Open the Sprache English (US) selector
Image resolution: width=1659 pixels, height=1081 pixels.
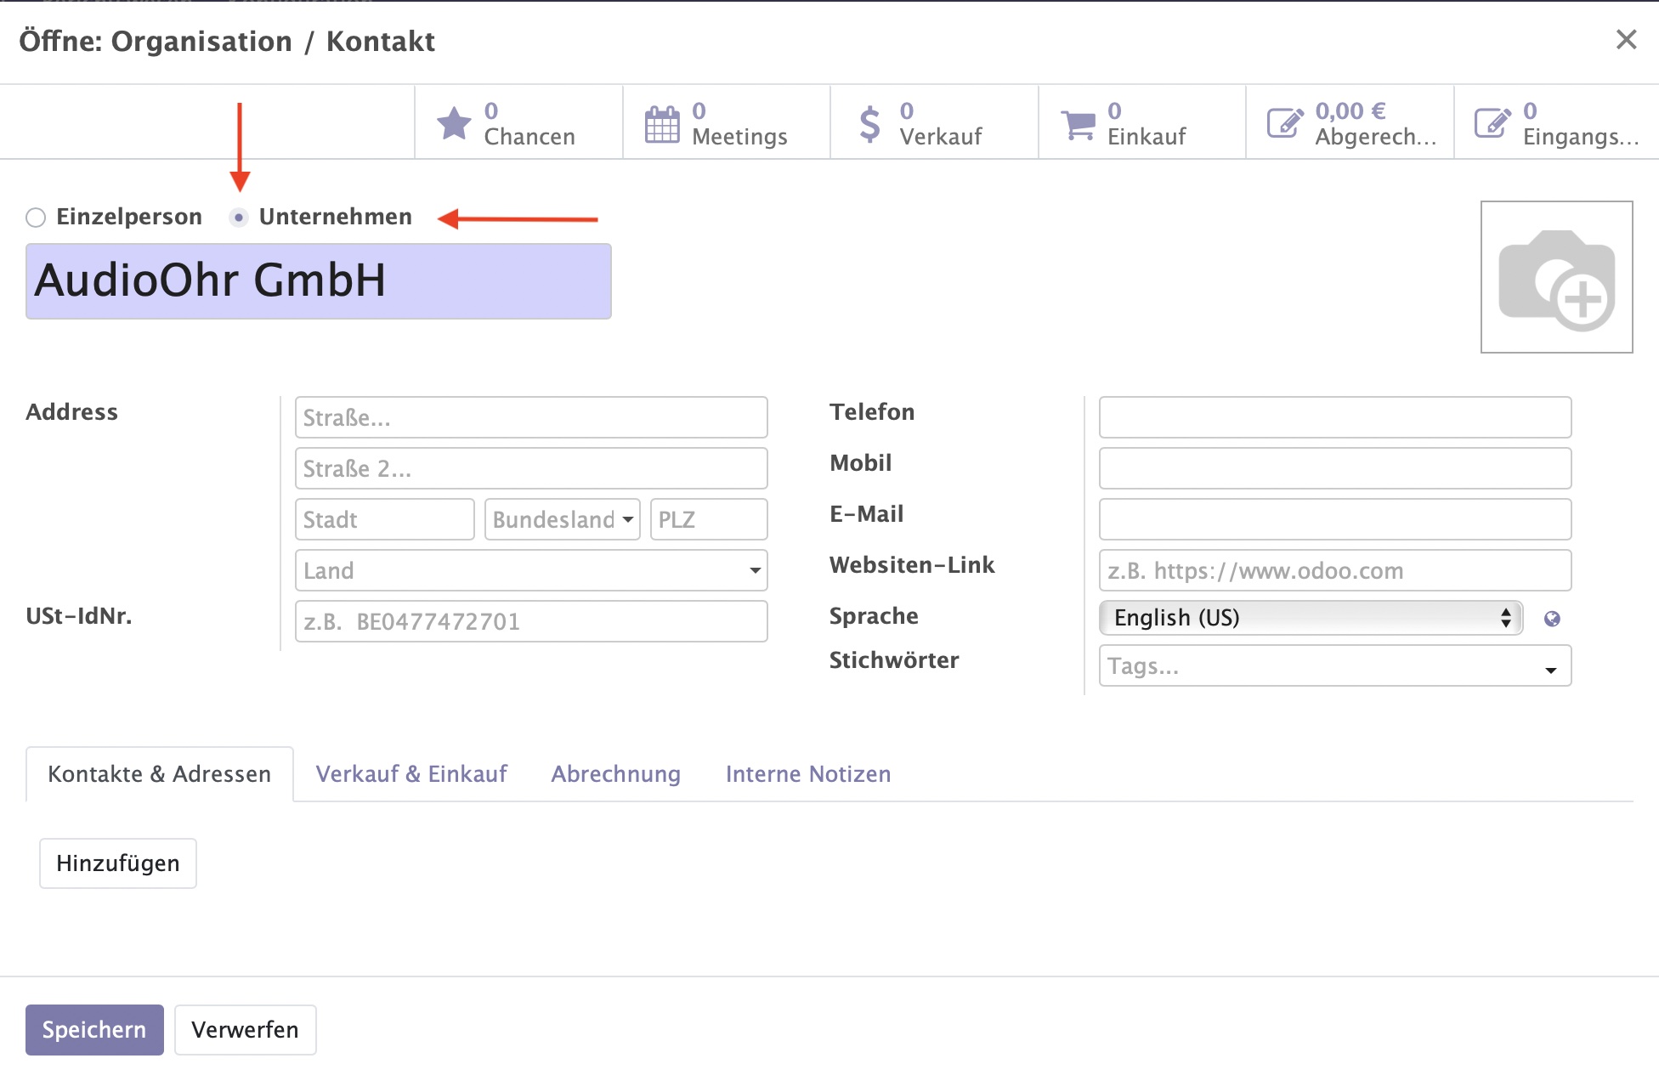[1311, 618]
